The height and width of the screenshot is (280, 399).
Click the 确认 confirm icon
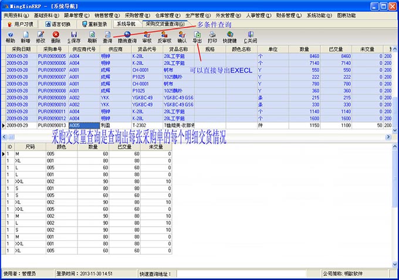point(182,37)
